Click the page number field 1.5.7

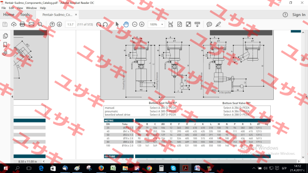coord(70,24)
